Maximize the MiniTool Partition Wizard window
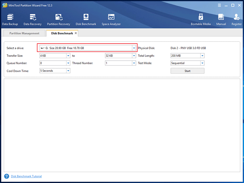The image size is (244, 183). tap(233, 6)
